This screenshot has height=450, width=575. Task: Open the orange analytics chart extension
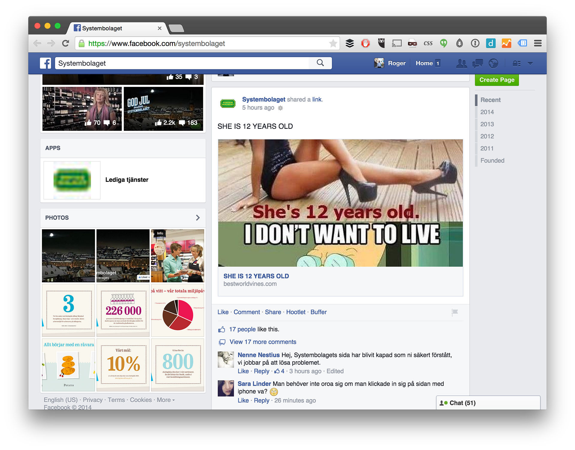(506, 43)
